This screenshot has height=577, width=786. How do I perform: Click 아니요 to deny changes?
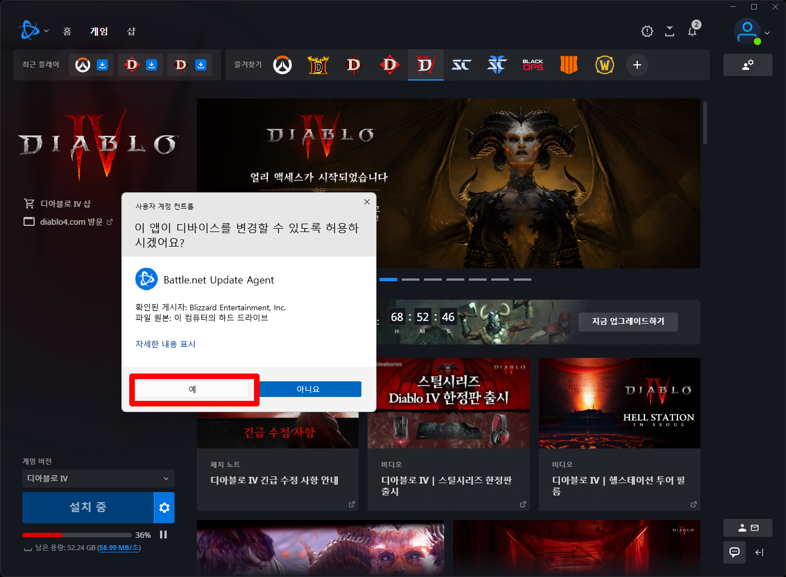click(308, 389)
